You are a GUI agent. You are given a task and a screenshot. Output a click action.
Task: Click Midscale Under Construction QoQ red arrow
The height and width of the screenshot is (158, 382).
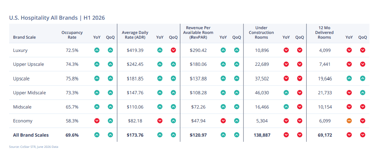coord(300,106)
